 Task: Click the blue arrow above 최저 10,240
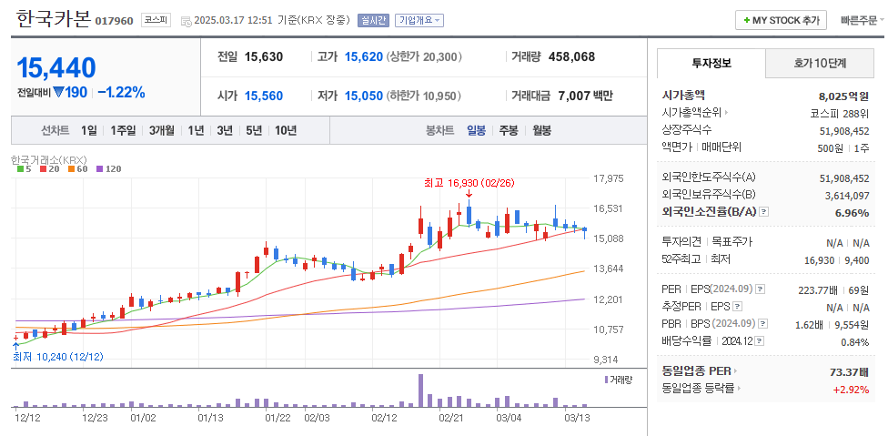point(15,345)
